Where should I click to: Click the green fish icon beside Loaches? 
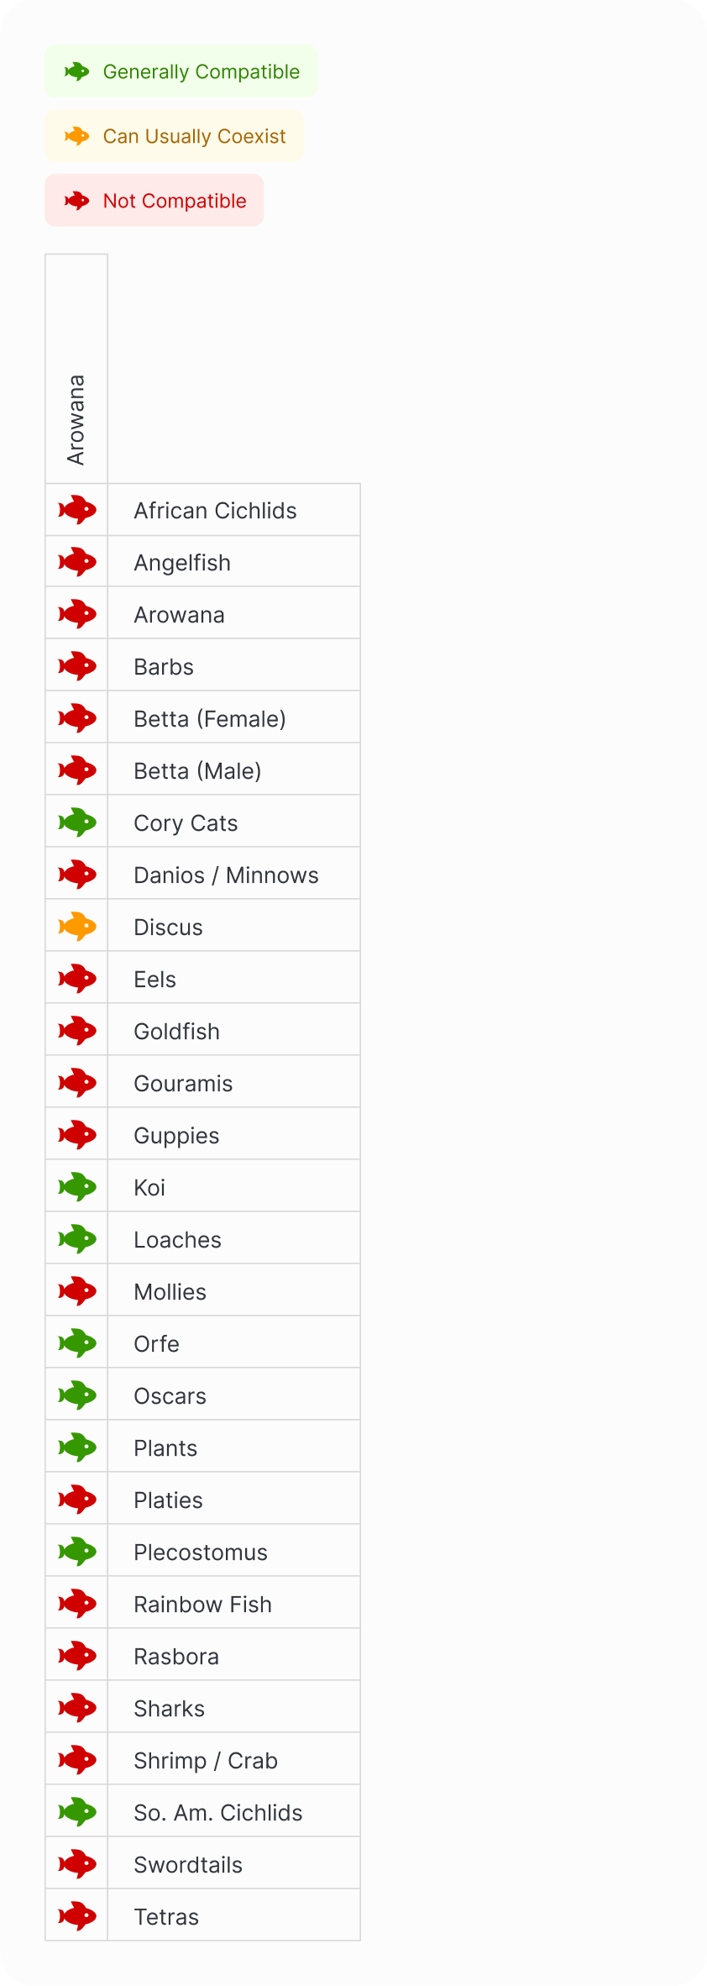click(77, 1239)
